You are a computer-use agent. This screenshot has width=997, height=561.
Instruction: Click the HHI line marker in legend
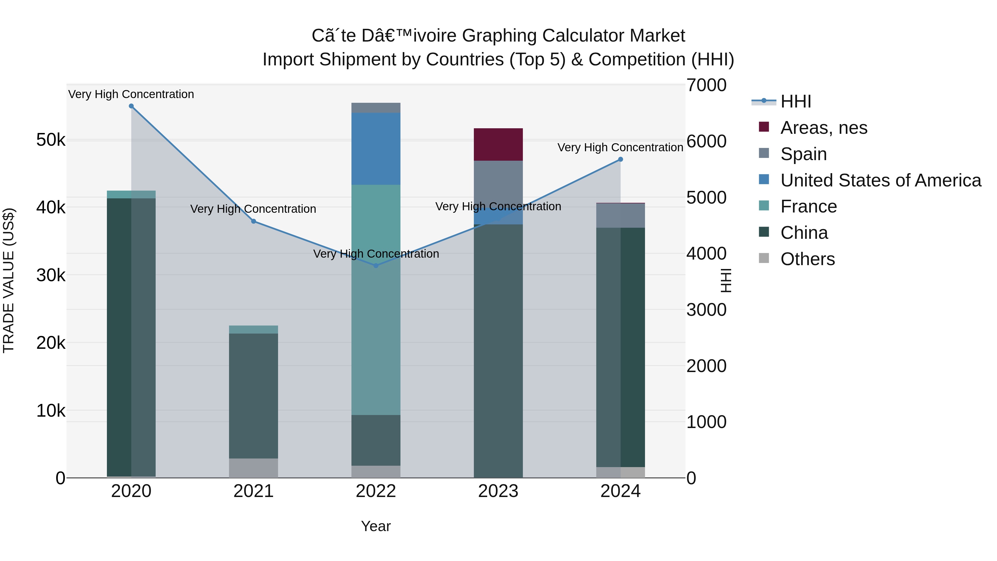764,101
